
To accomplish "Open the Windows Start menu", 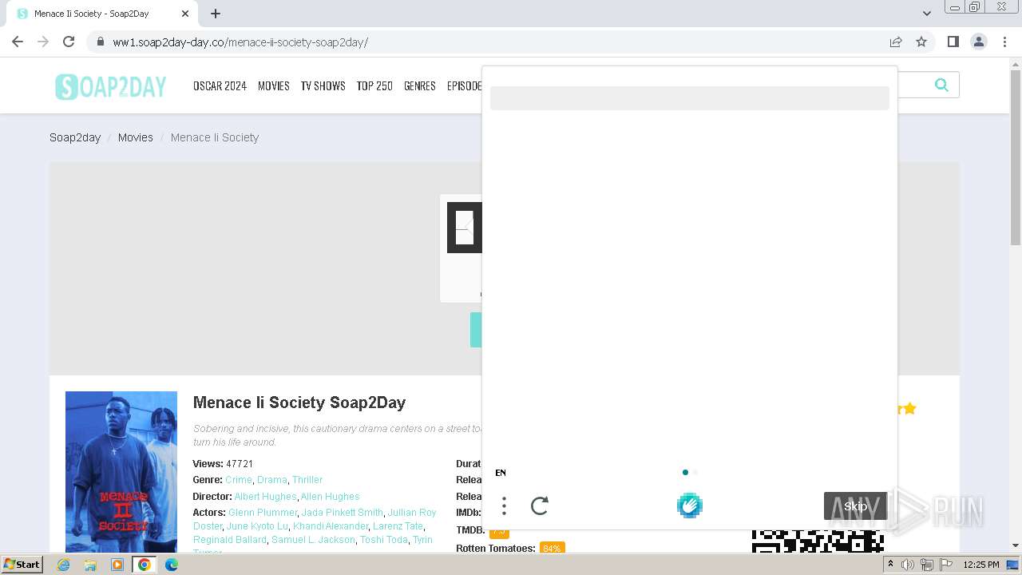I will 22,565.
